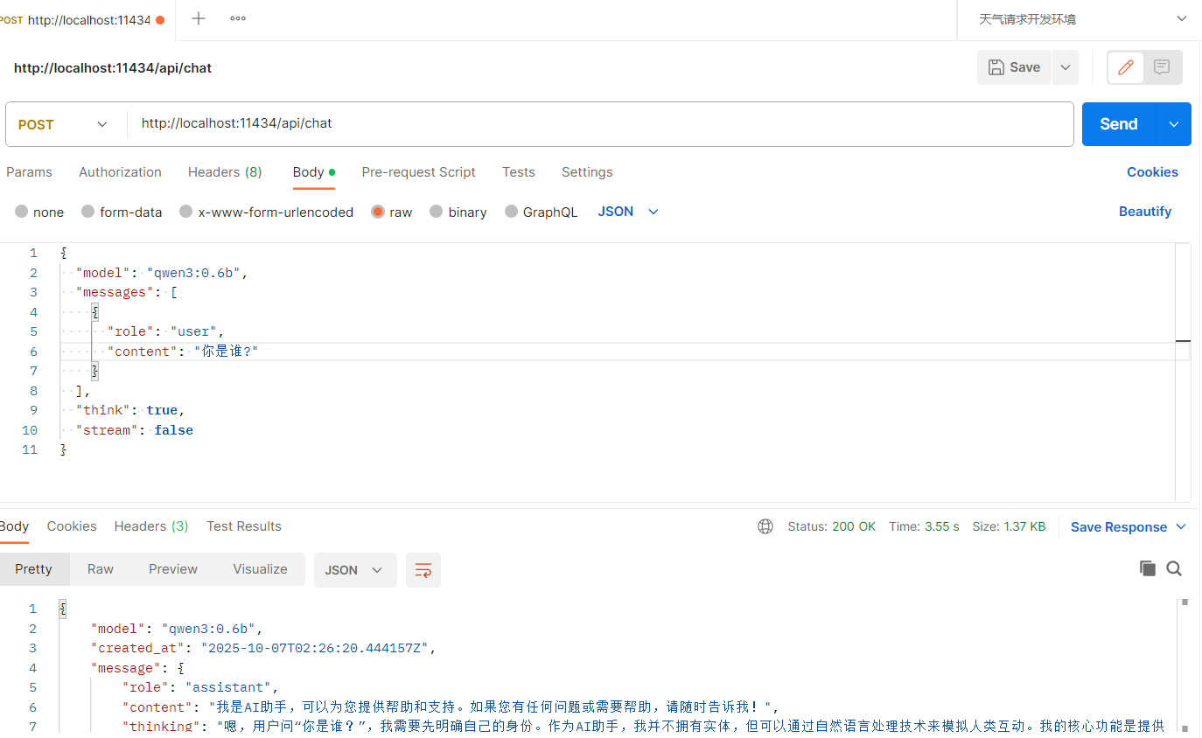Click the "created_at" line in response
Image resolution: width=1202 pixels, height=738 pixels.
(263, 648)
